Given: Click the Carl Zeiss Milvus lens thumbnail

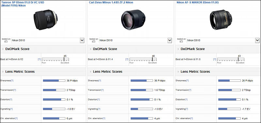Looking at the screenshot, I should (x=133, y=20).
